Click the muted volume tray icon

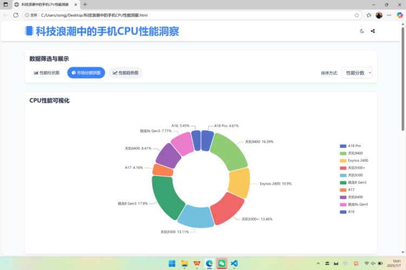(373, 264)
